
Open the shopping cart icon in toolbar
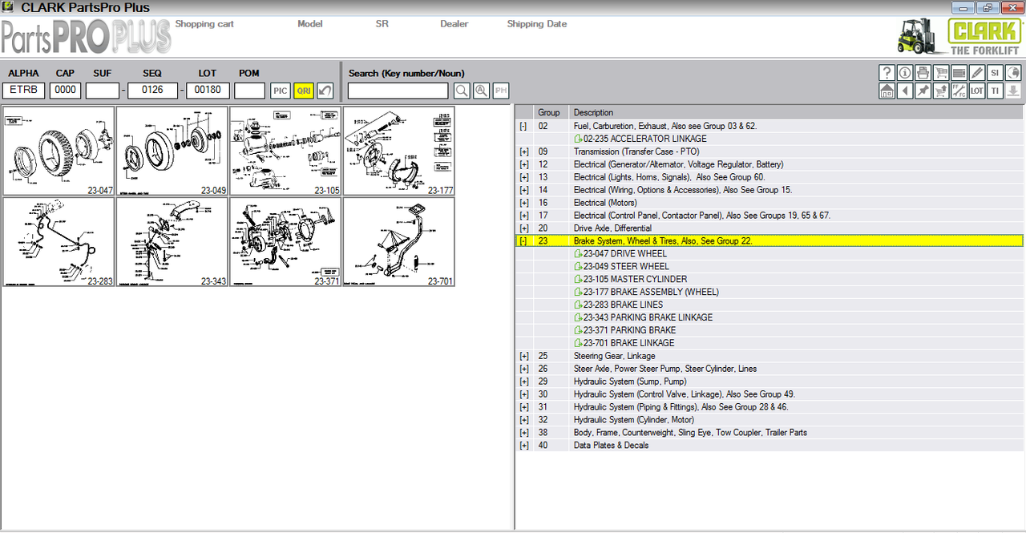pyautogui.click(x=941, y=73)
